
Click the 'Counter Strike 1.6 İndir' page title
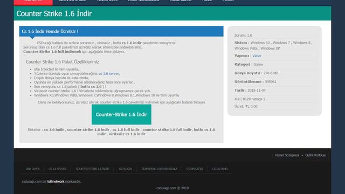point(54,13)
